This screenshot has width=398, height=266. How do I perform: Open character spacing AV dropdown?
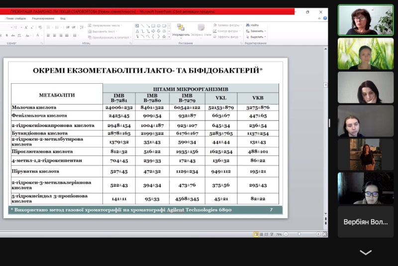coord(19,35)
